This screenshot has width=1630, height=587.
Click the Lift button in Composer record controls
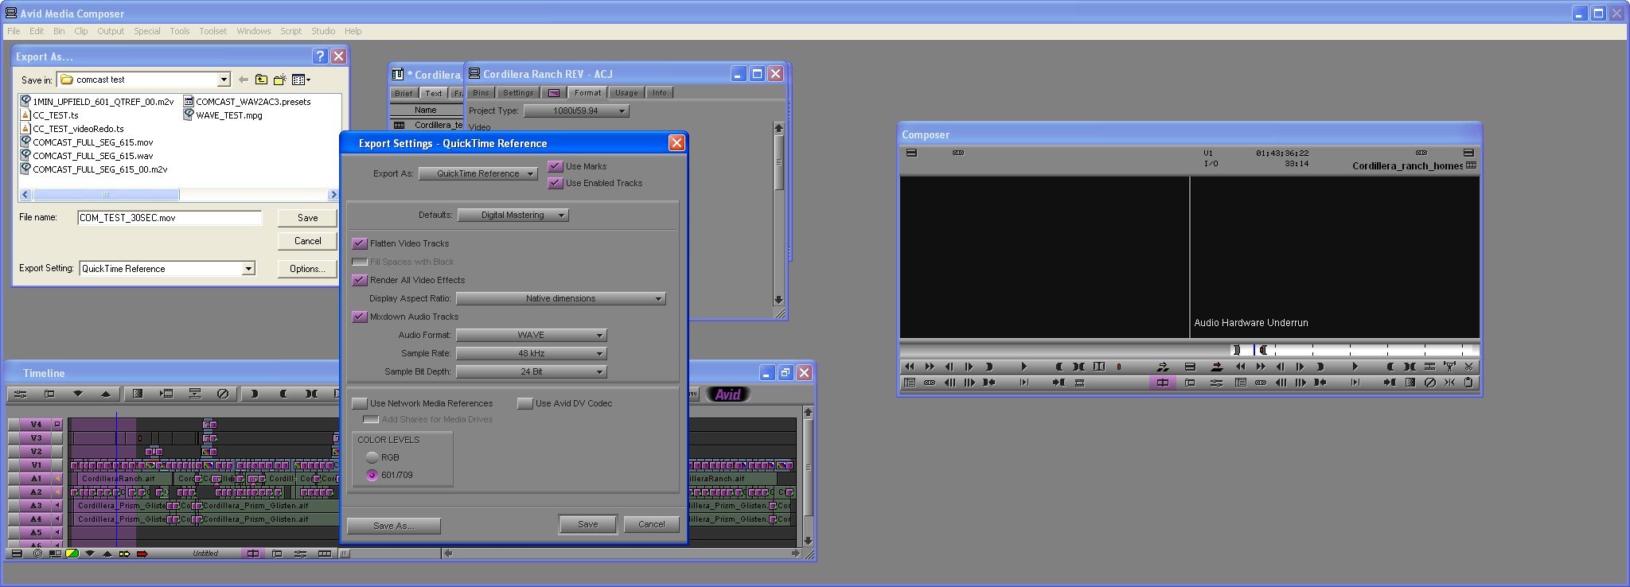click(1449, 367)
